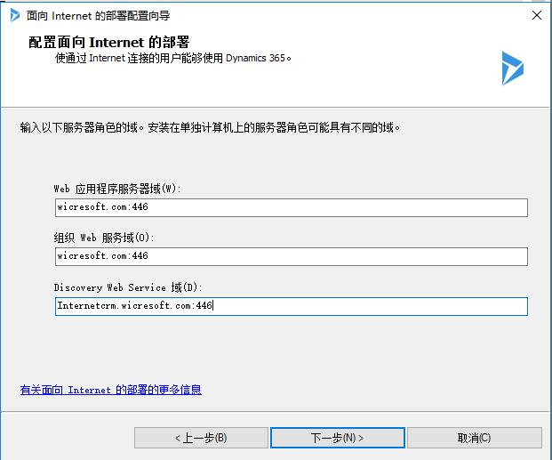Viewport: 552px width, 460px height.
Task: Click the heading '配置面向 Internet 的部署'
Action: point(109,43)
